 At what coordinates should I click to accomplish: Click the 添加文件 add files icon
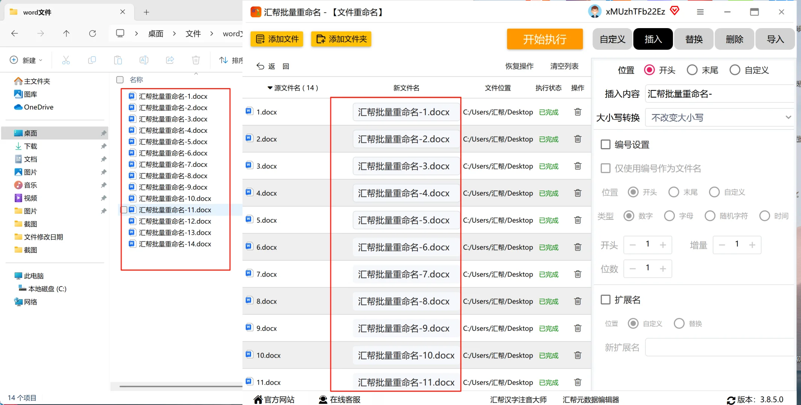coord(260,39)
